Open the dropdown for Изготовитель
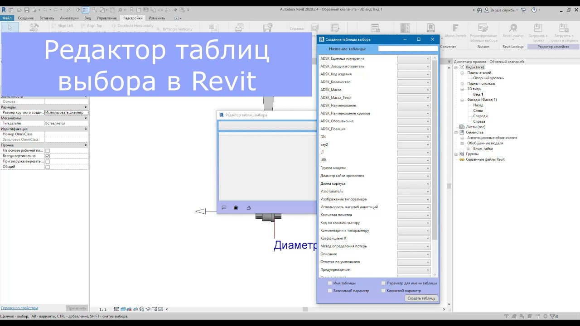The image size is (580, 326). pyautogui.click(x=414, y=192)
